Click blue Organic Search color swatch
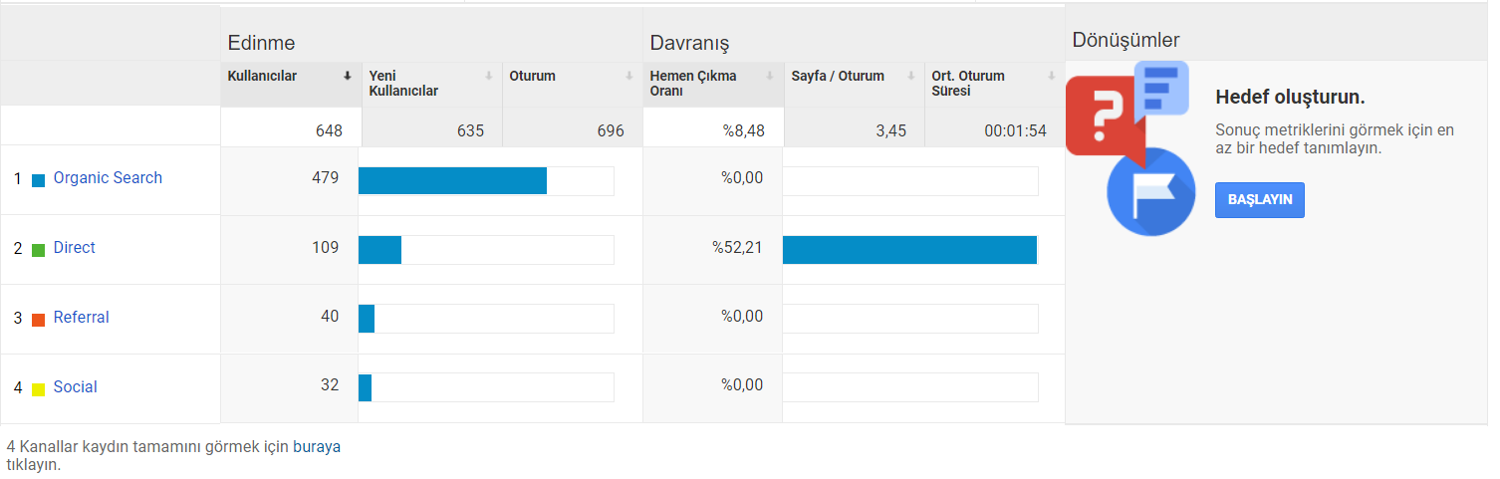Image resolution: width=1500 pixels, height=479 pixels. (x=39, y=180)
